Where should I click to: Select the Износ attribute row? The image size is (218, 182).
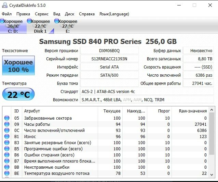pyautogui.click(x=105, y=136)
